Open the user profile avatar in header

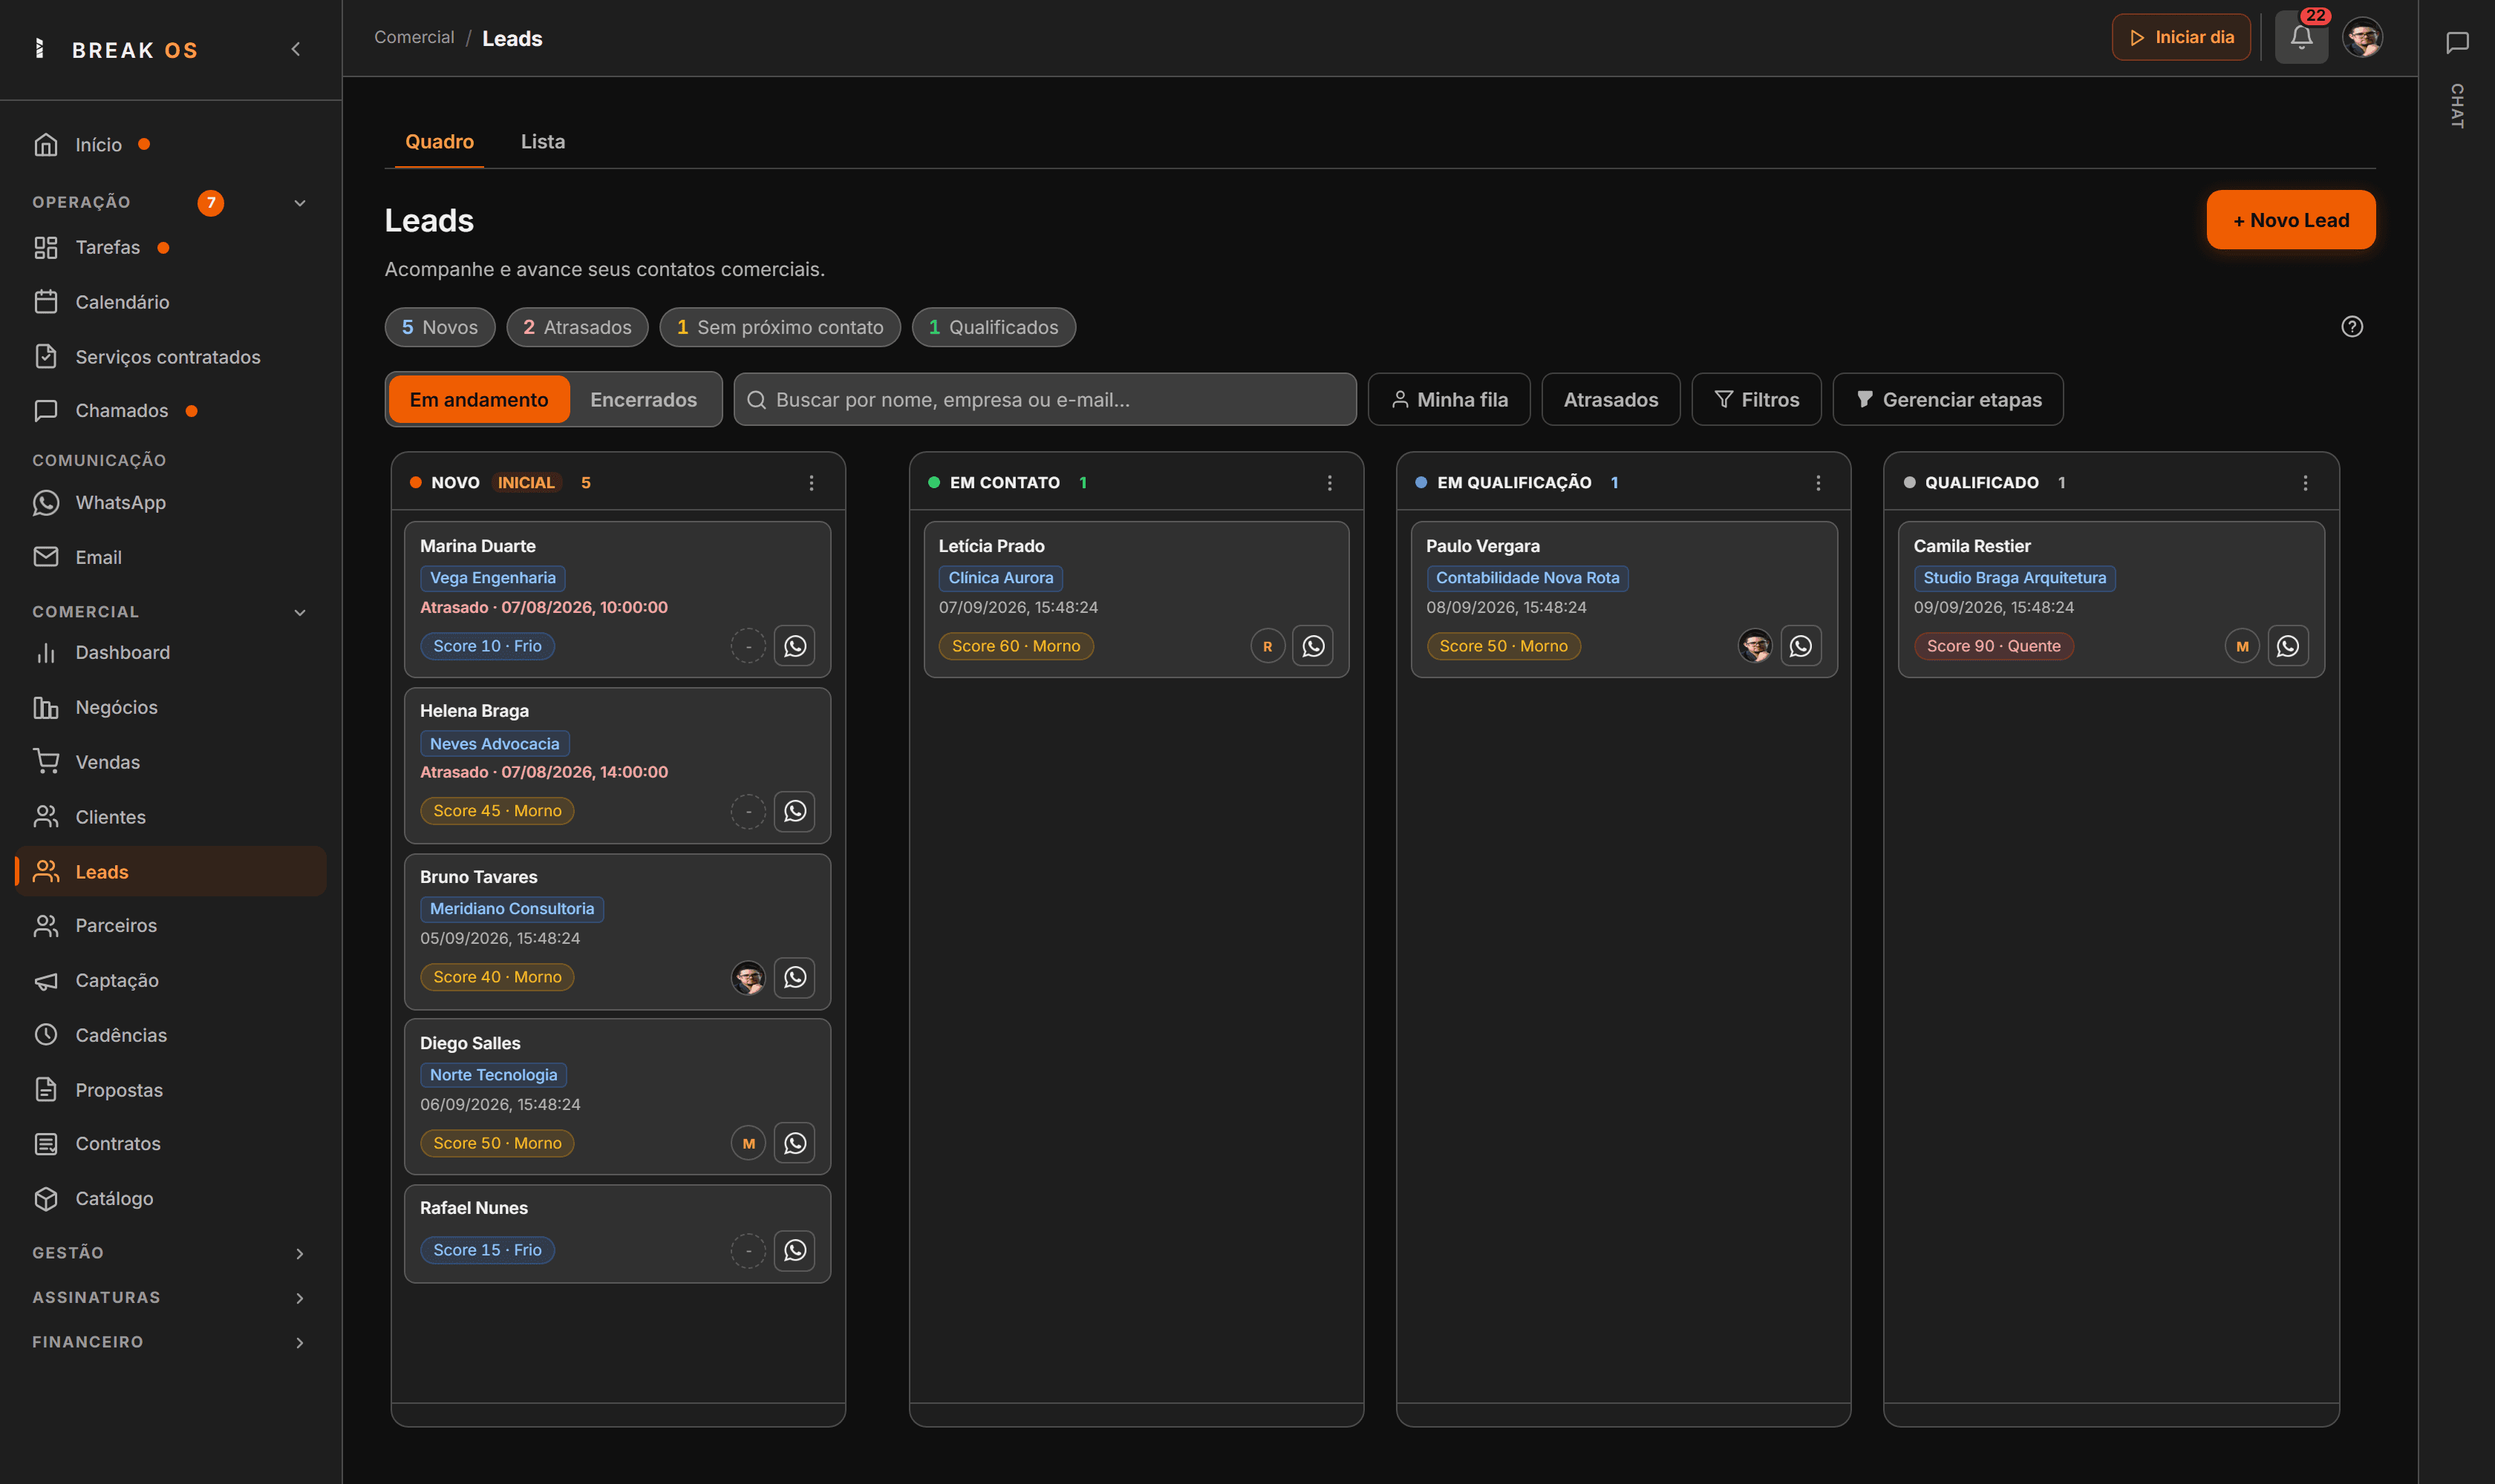(2363, 38)
